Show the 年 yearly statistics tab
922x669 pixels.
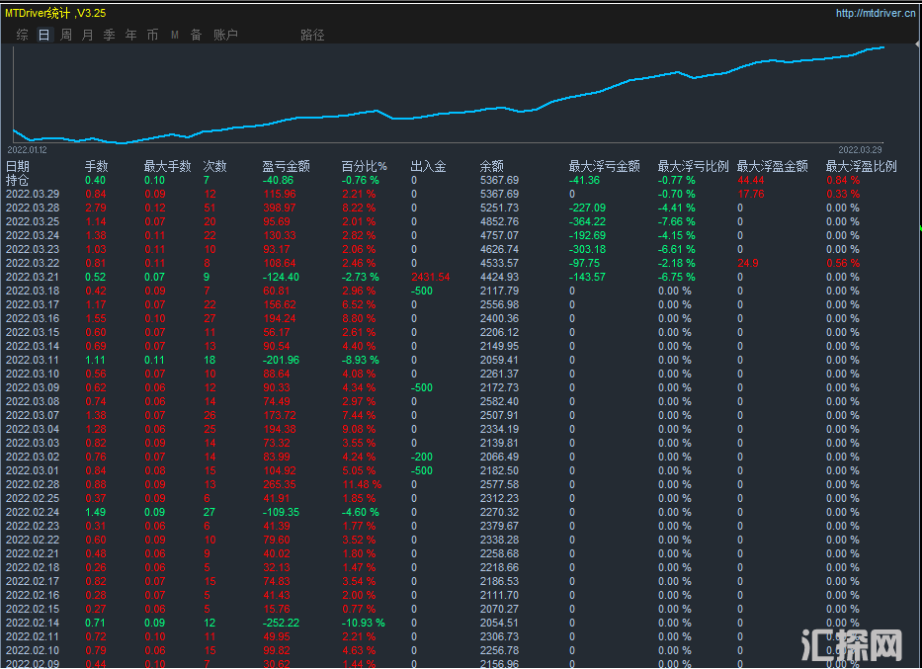[x=131, y=35]
